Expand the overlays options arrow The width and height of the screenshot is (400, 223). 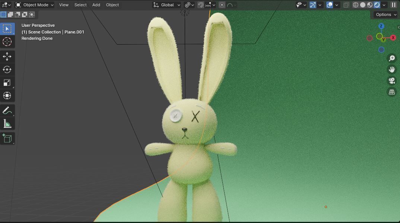point(337,5)
